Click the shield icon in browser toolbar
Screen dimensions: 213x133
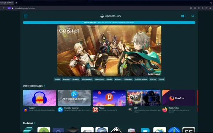click(x=199, y=8)
